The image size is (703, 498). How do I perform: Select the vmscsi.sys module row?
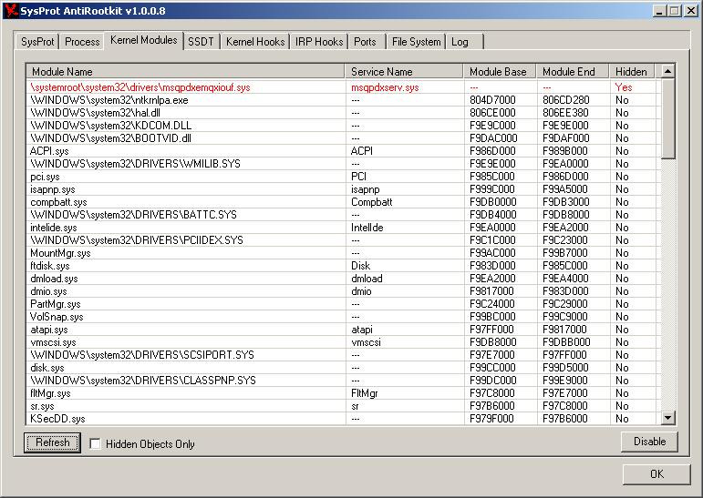coord(343,342)
